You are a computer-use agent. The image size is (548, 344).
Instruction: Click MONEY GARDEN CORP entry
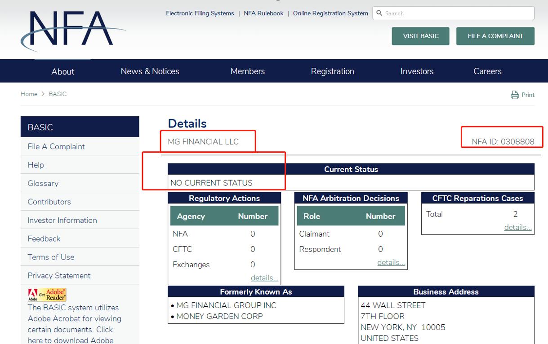click(219, 316)
